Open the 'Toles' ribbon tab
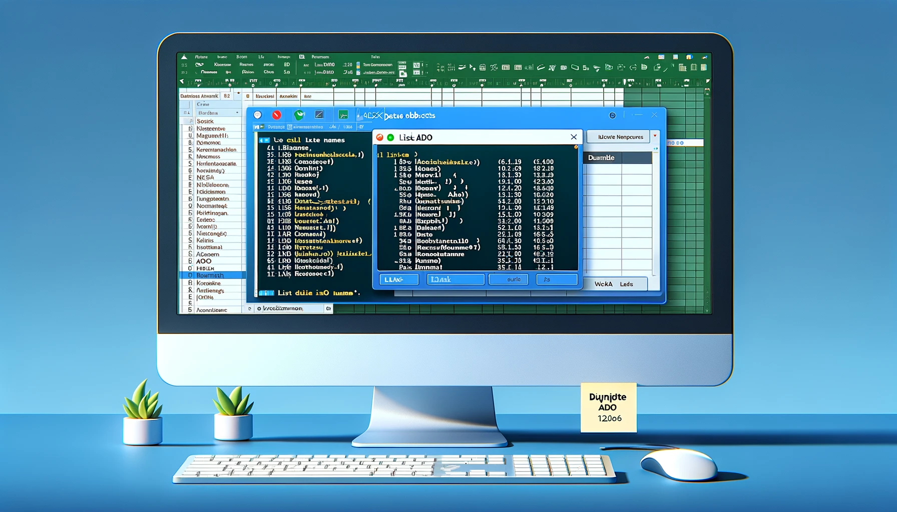This screenshot has width=897, height=512. coord(375,57)
